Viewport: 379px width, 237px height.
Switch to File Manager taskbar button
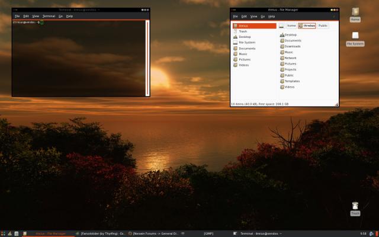(x=49, y=233)
